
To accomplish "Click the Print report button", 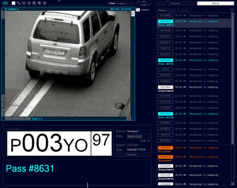I will point(132,155).
